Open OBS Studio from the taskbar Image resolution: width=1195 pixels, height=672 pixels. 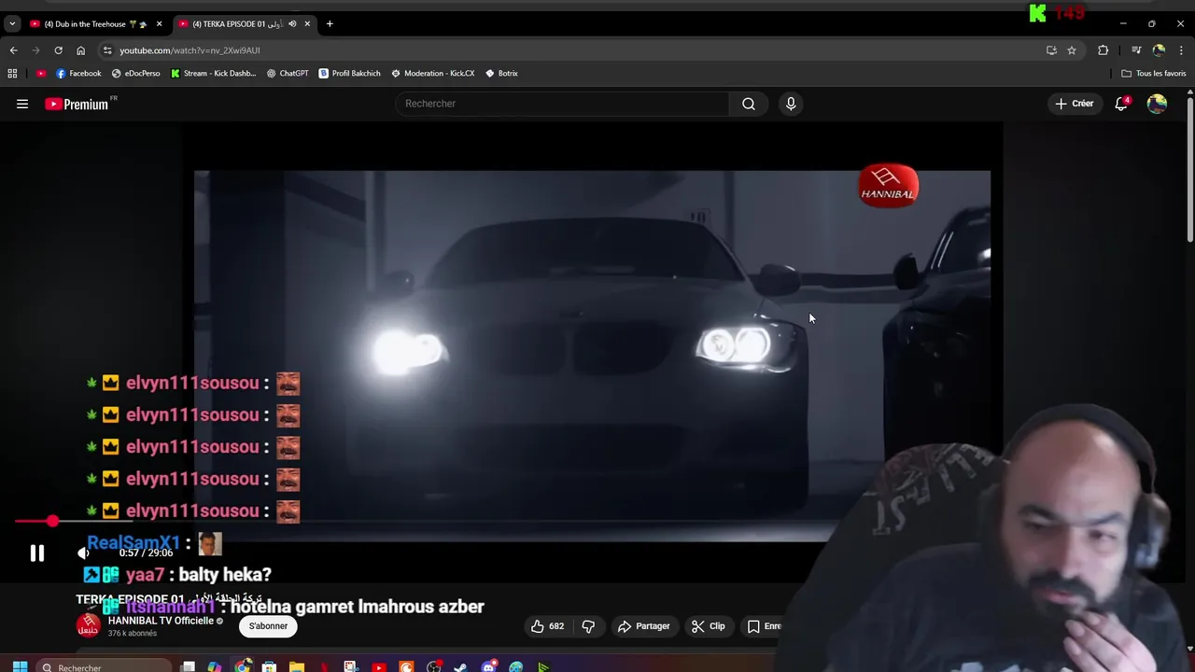(434, 667)
